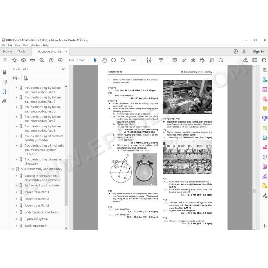Add a sticky note comment
This screenshot has height=268, width=268.
coord(175,60)
